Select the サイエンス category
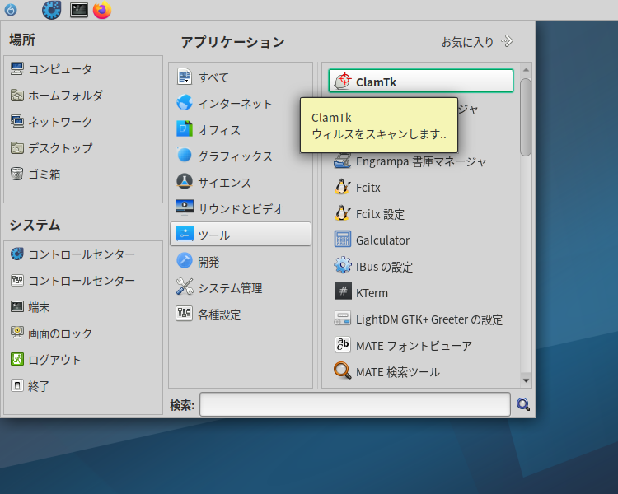 241,182
